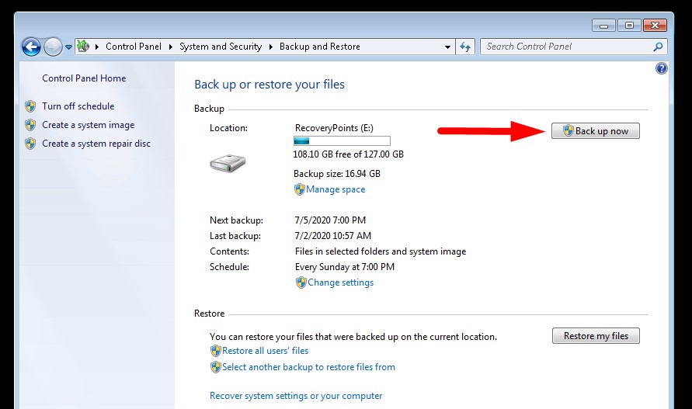The image size is (692, 409).
Task: Click the RecoveryPoints hard drive icon
Action: [x=228, y=164]
